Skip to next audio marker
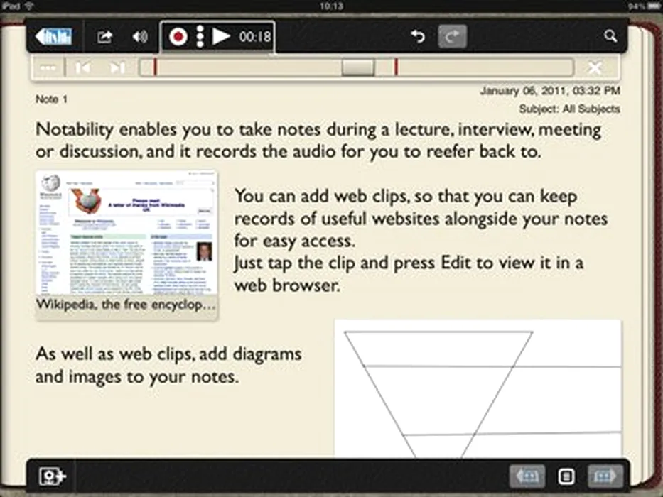 click(117, 67)
